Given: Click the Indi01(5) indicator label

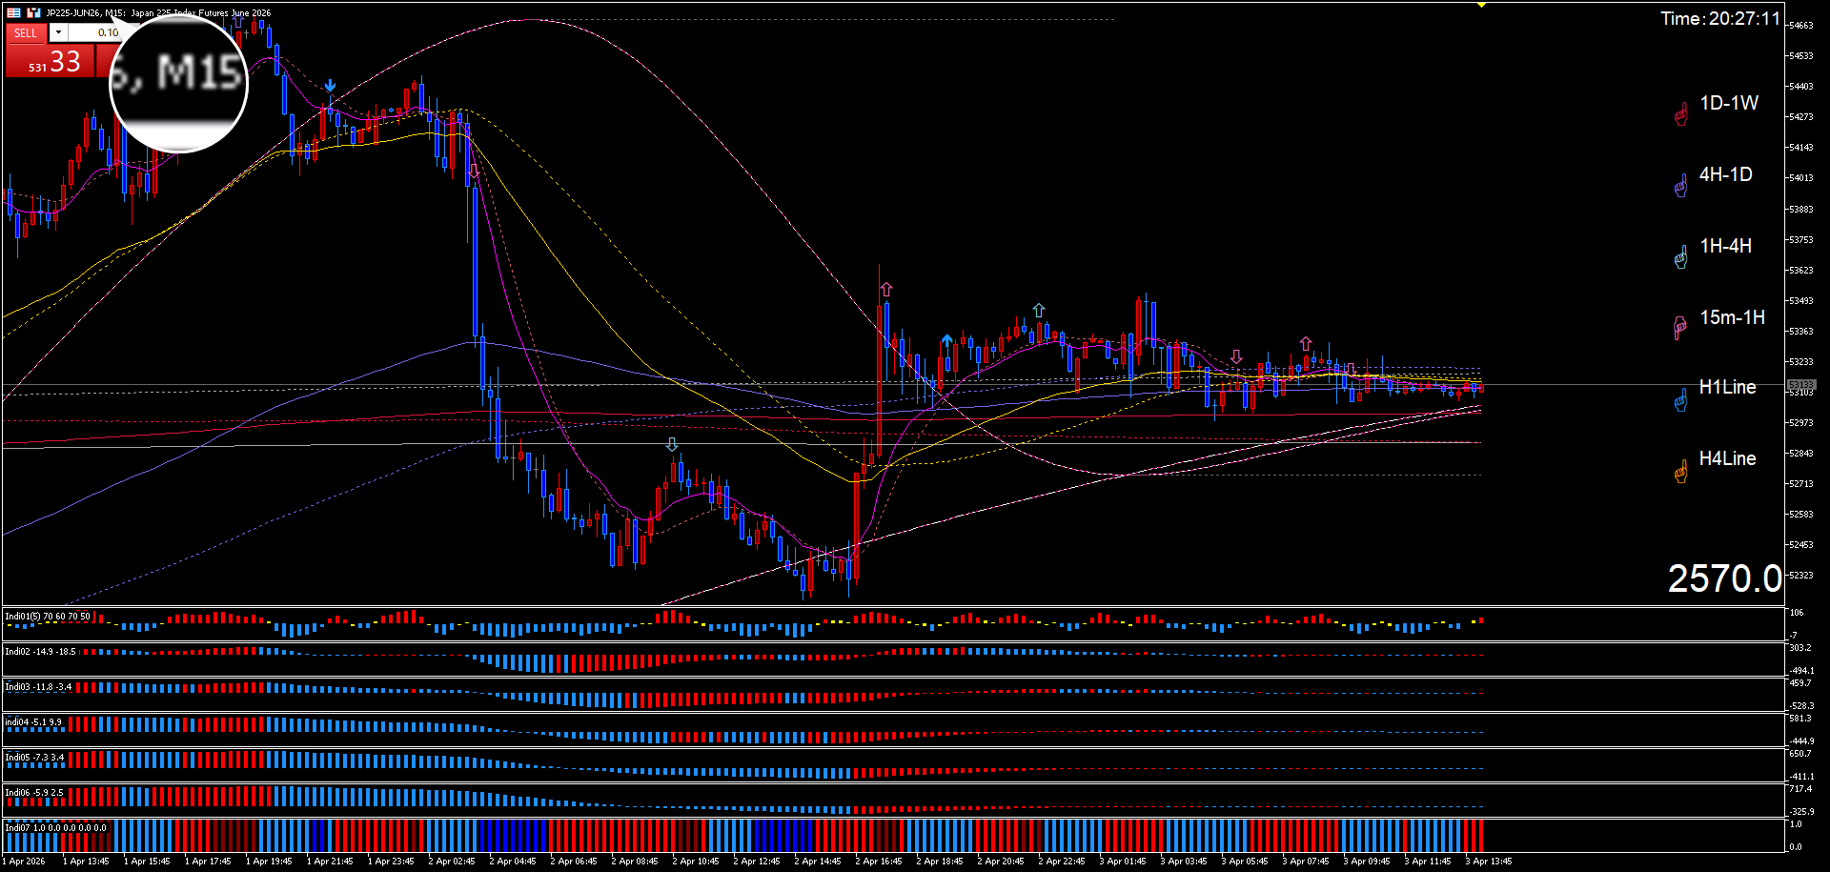Looking at the screenshot, I should [48, 617].
